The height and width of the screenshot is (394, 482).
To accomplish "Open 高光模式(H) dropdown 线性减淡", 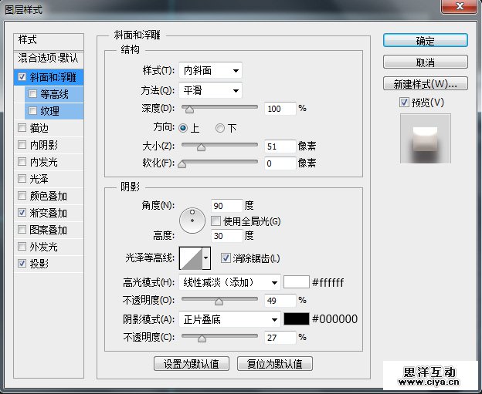I will [229, 282].
